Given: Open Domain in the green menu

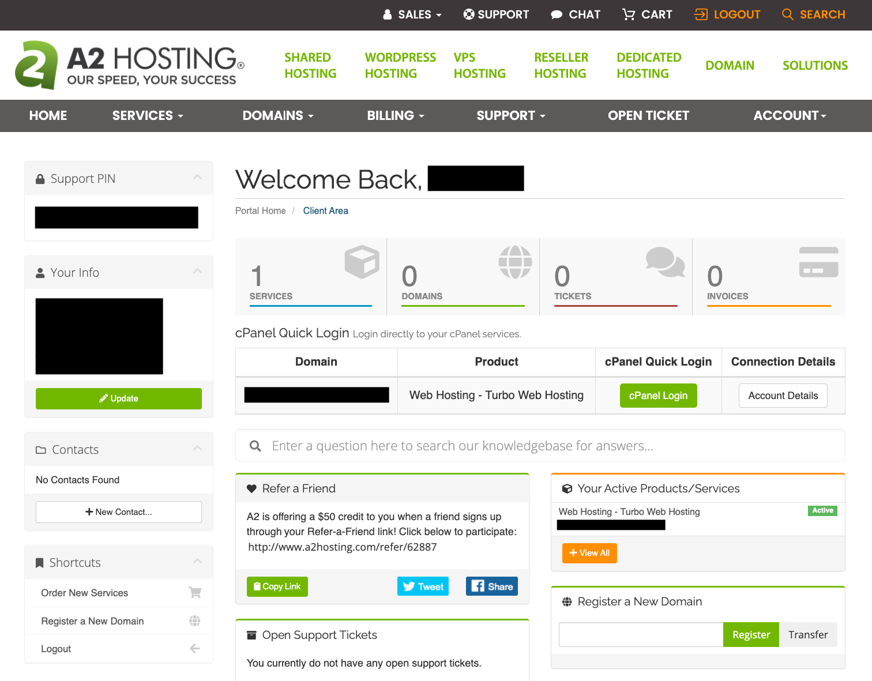Looking at the screenshot, I should 730,65.
